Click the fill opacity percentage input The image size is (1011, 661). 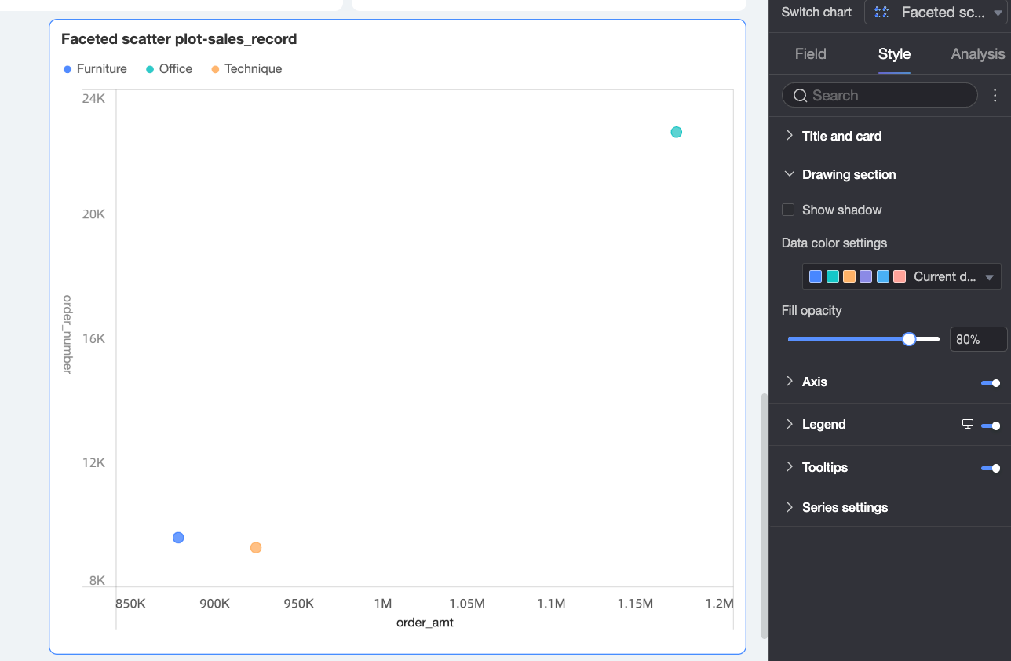[x=977, y=339]
